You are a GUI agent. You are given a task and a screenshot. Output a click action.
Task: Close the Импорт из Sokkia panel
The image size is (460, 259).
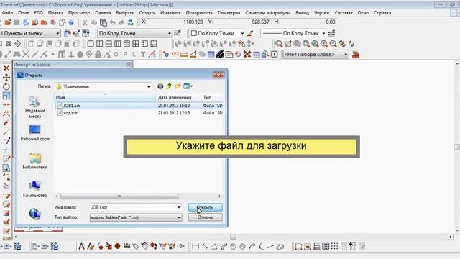129,64
